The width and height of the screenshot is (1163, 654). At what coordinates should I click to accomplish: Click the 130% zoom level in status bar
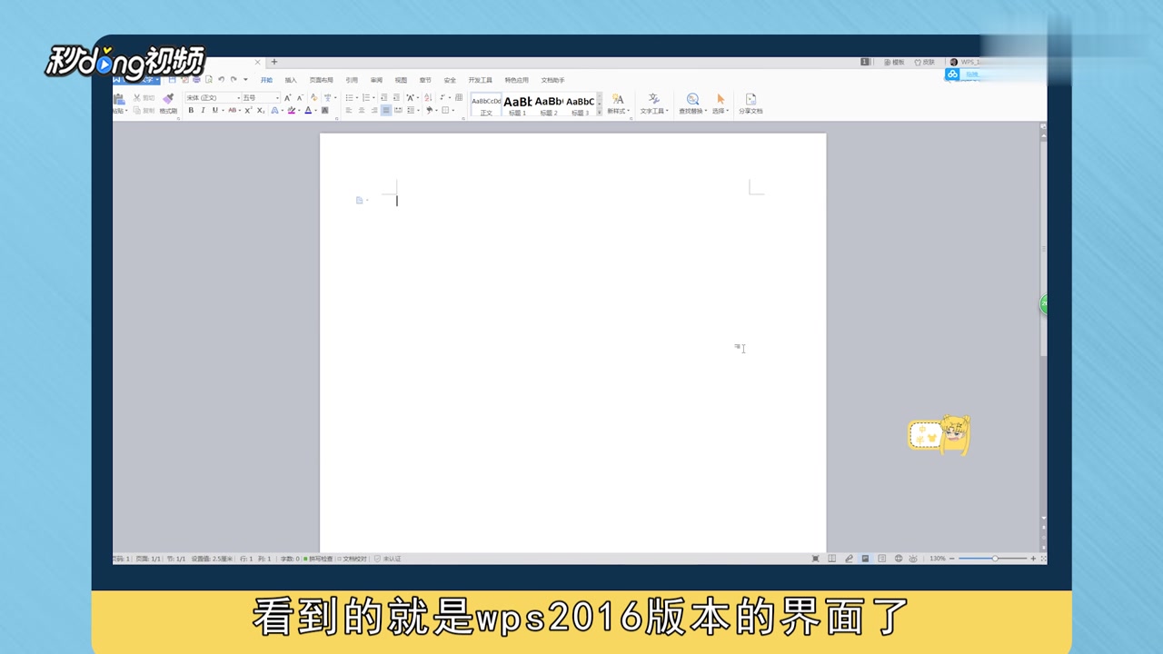click(x=938, y=559)
